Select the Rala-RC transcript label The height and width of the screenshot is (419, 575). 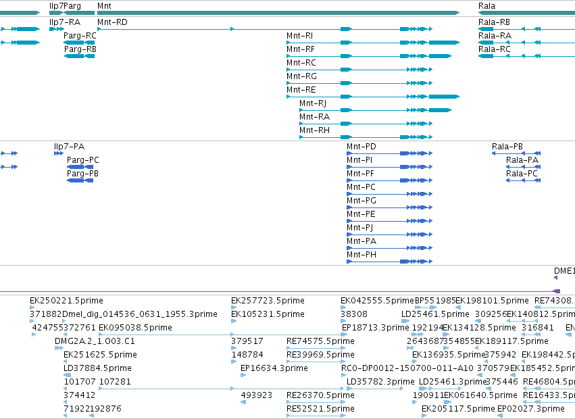pos(495,49)
